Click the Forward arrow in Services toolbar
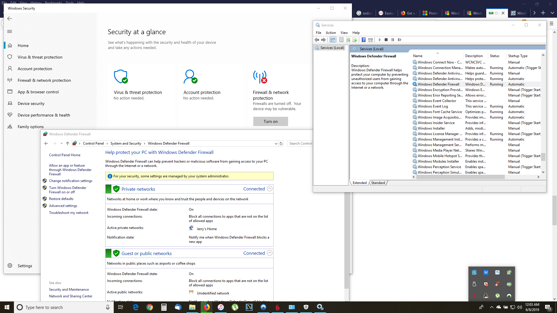557x313 pixels. [x=323, y=40]
